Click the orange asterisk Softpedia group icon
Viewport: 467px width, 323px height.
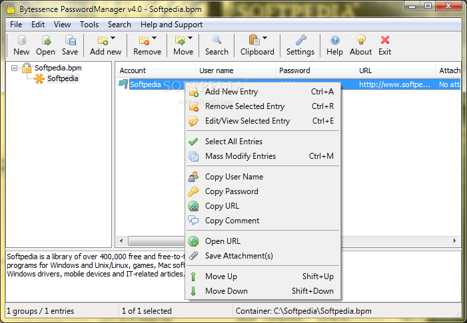(x=39, y=78)
